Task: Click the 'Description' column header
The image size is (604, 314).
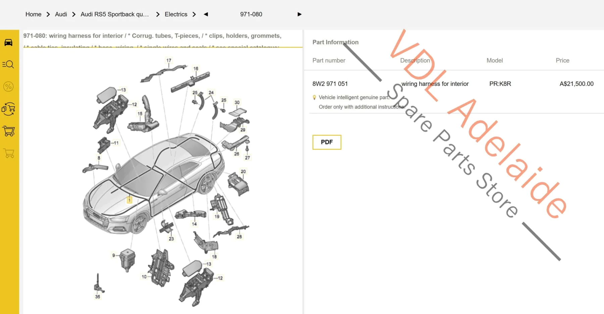Action: click(x=415, y=60)
